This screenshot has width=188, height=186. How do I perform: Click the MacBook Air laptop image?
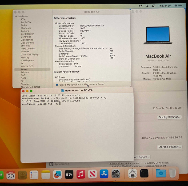point(158,35)
